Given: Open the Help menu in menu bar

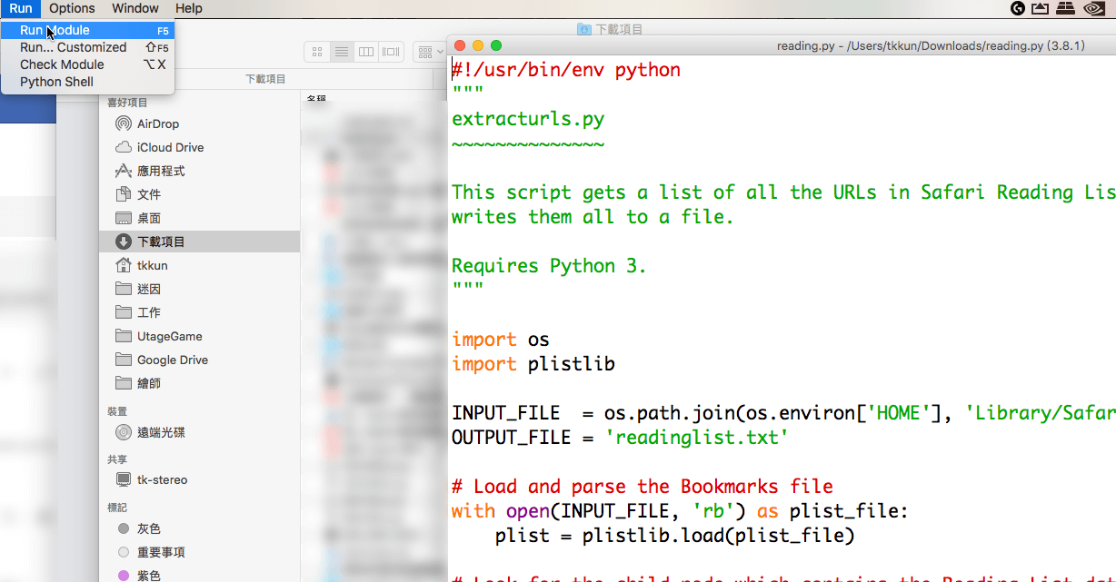Looking at the screenshot, I should click(x=188, y=8).
